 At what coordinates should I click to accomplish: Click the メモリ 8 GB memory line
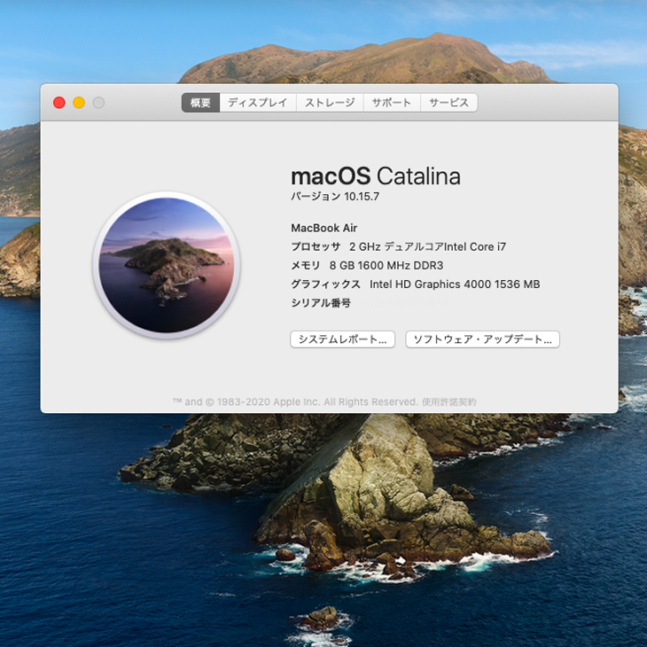tap(367, 266)
